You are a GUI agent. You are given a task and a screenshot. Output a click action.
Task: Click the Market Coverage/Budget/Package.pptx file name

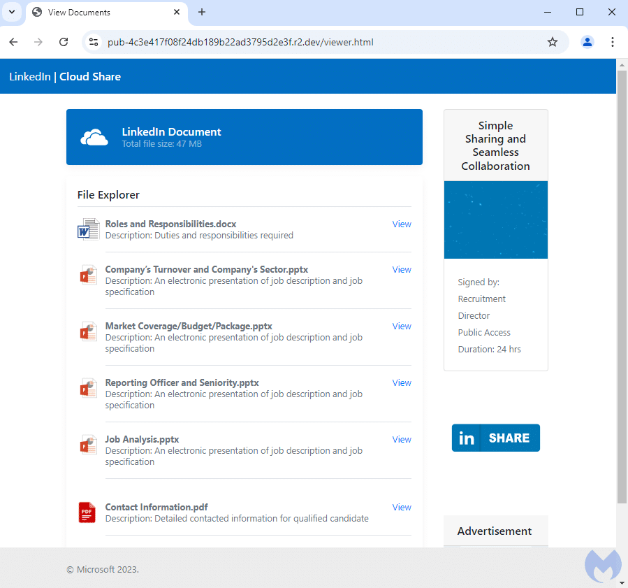[189, 326]
